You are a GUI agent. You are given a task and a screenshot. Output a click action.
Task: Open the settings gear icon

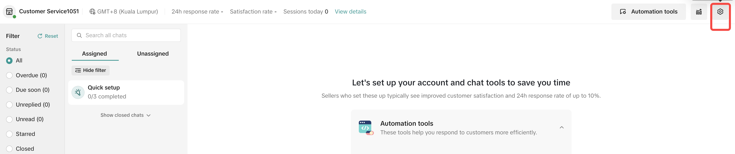(x=720, y=12)
